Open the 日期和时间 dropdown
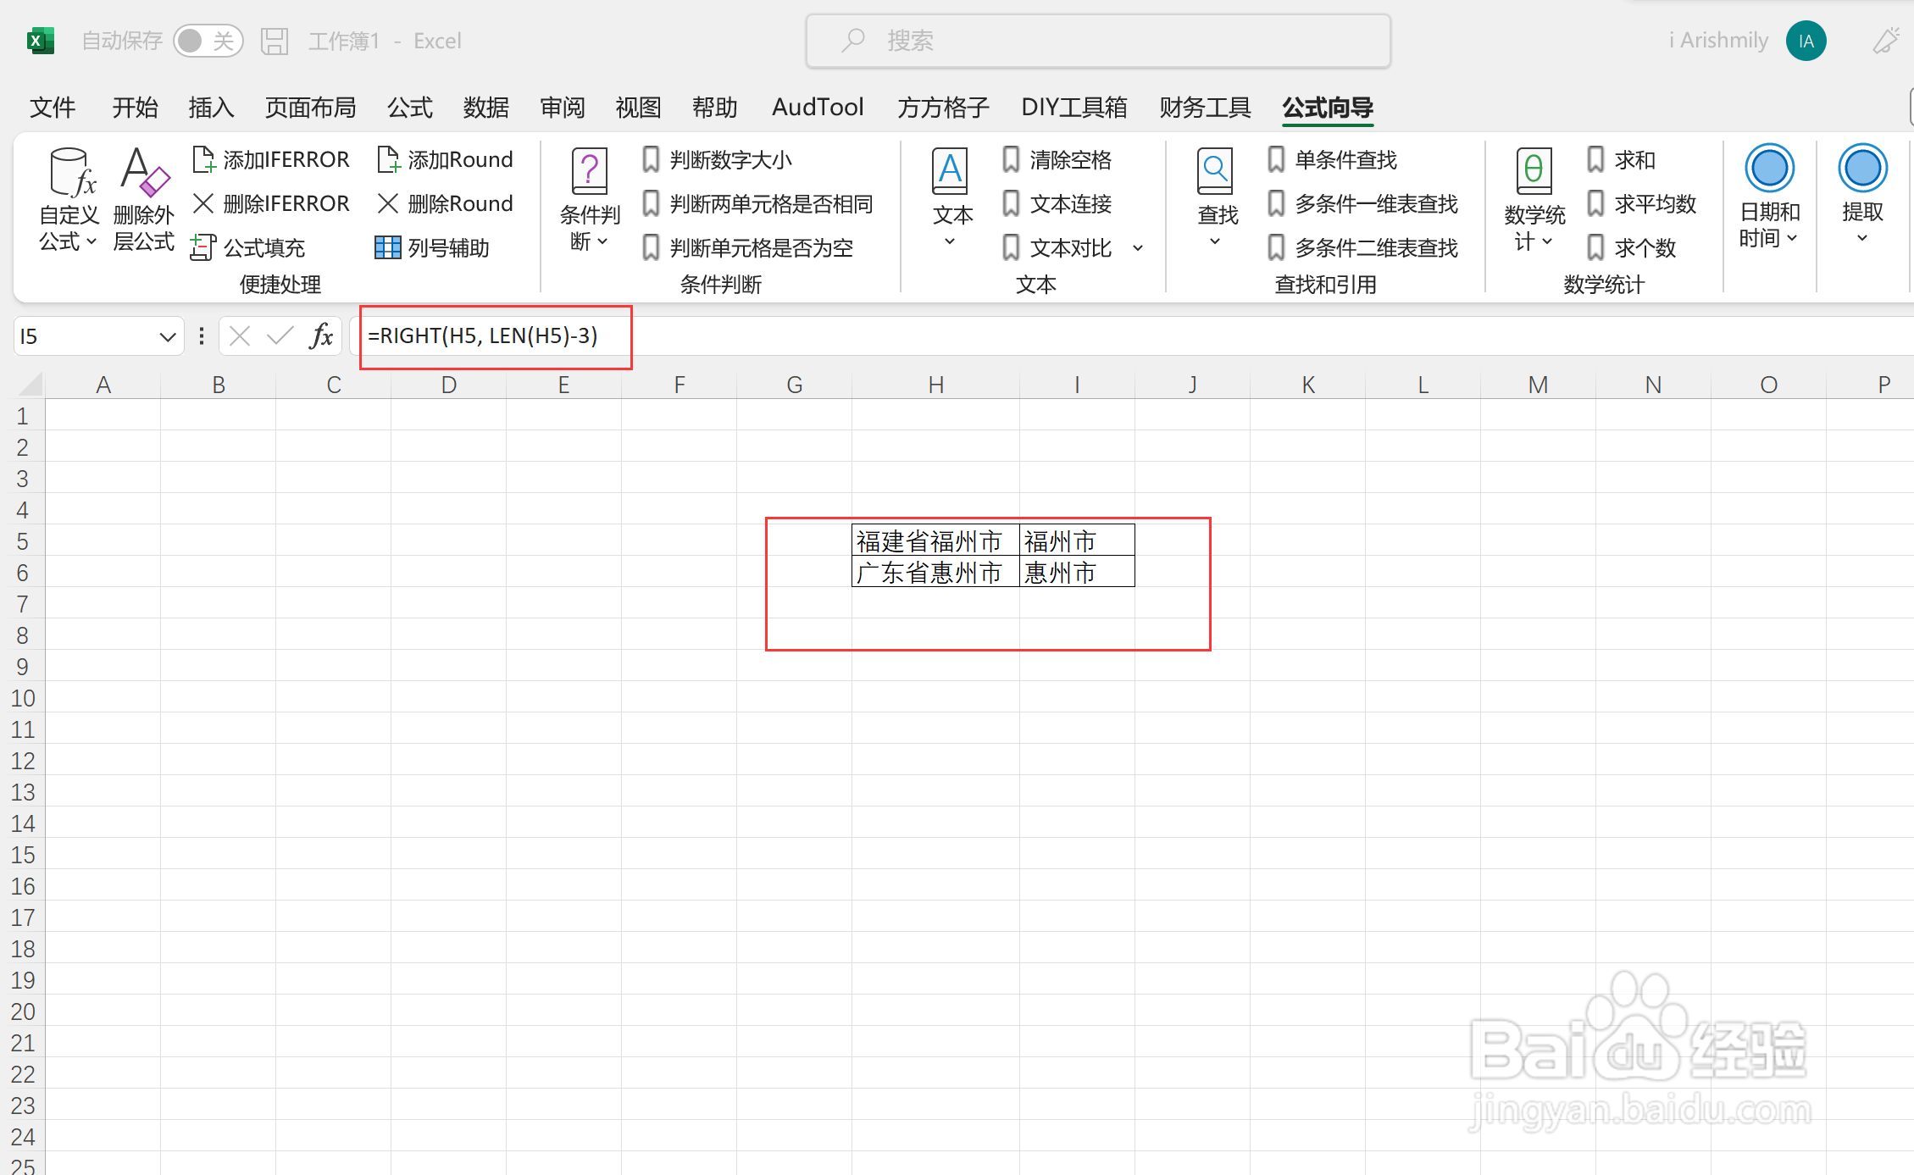 (1769, 198)
